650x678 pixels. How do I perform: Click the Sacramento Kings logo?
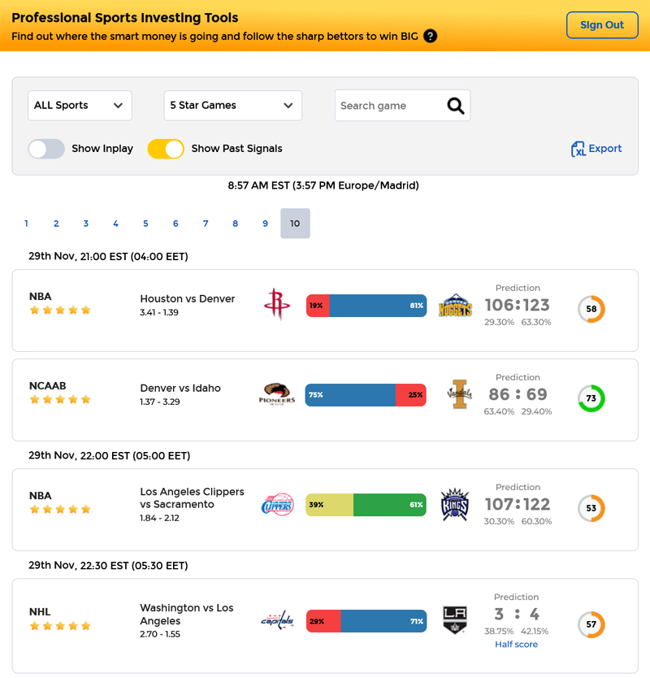pyautogui.click(x=454, y=505)
